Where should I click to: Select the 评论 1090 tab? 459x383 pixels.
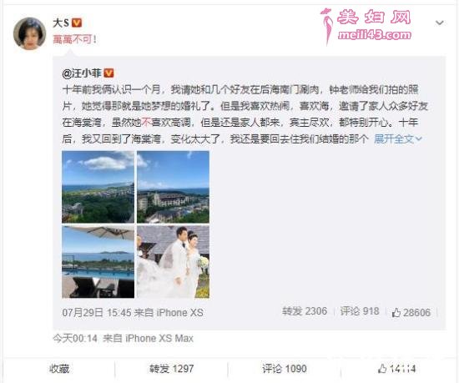click(x=285, y=369)
